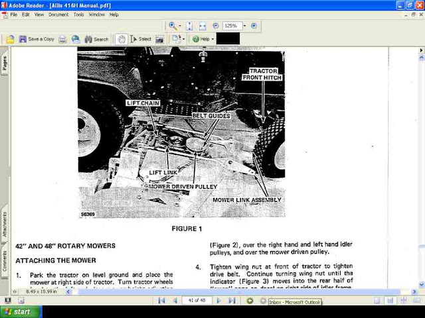Switch to Continuous Facing layout
The image size is (425, 318).
(404, 300)
